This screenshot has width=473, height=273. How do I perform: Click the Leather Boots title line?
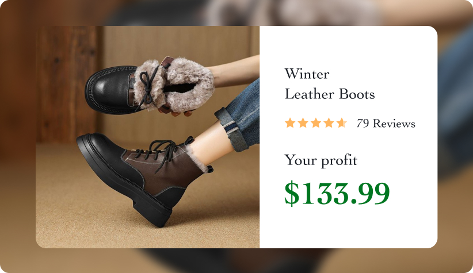pos(330,94)
